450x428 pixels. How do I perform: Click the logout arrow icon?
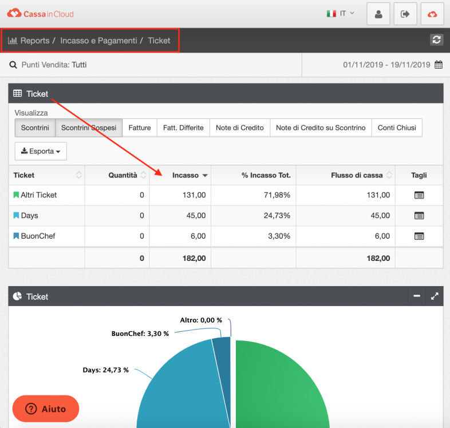tap(405, 14)
